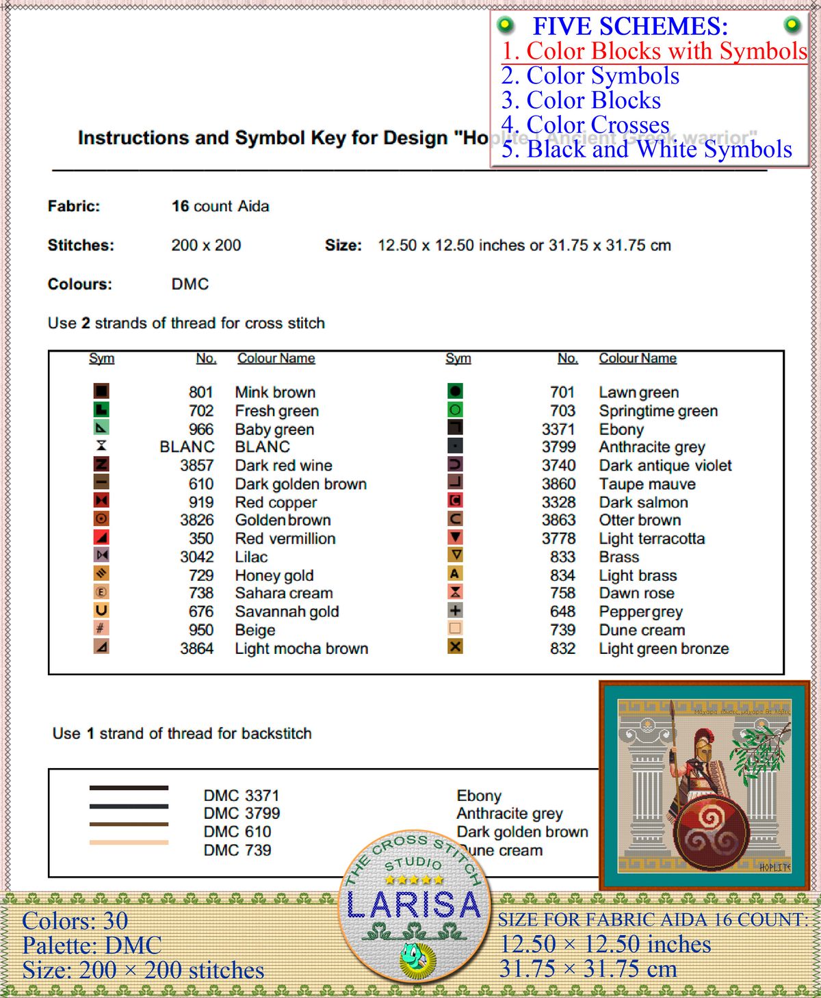
Task: Click the 3799 Anthracite grey symbol
Action: coord(455,446)
